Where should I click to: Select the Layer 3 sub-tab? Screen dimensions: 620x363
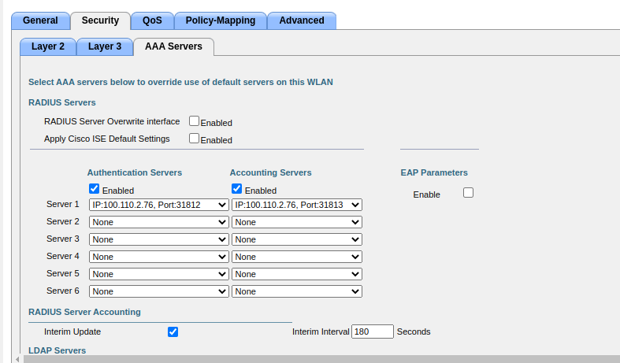pos(105,46)
